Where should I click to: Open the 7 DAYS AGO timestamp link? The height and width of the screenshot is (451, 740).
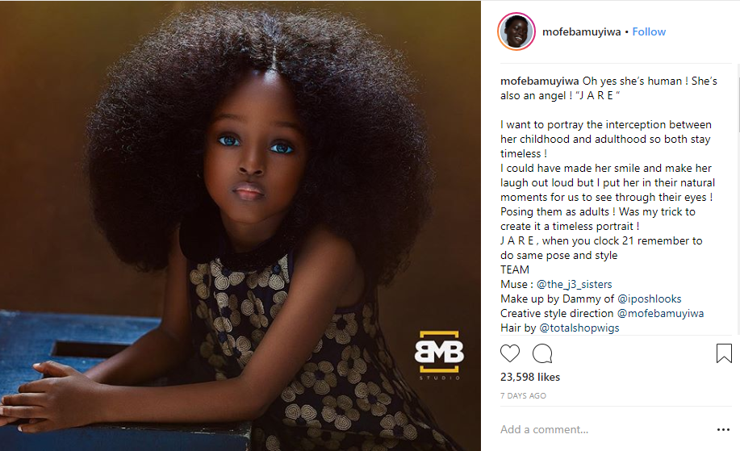523,396
